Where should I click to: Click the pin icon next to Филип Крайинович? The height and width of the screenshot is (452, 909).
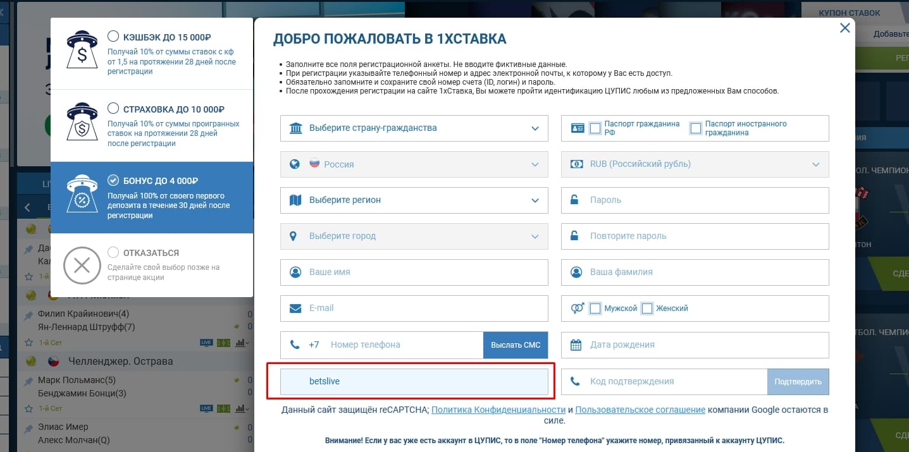point(28,315)
